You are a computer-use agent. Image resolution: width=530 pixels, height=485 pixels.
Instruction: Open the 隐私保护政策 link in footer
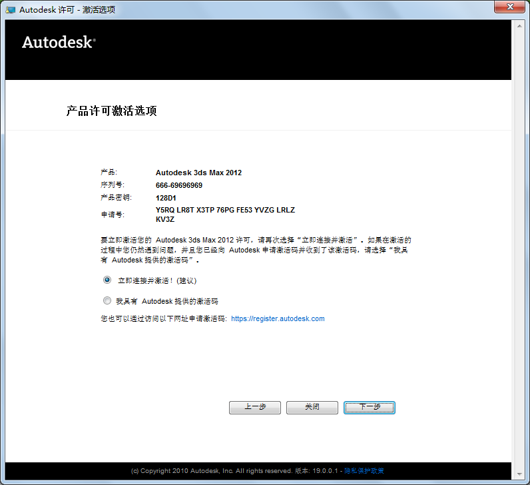[364, 471]
